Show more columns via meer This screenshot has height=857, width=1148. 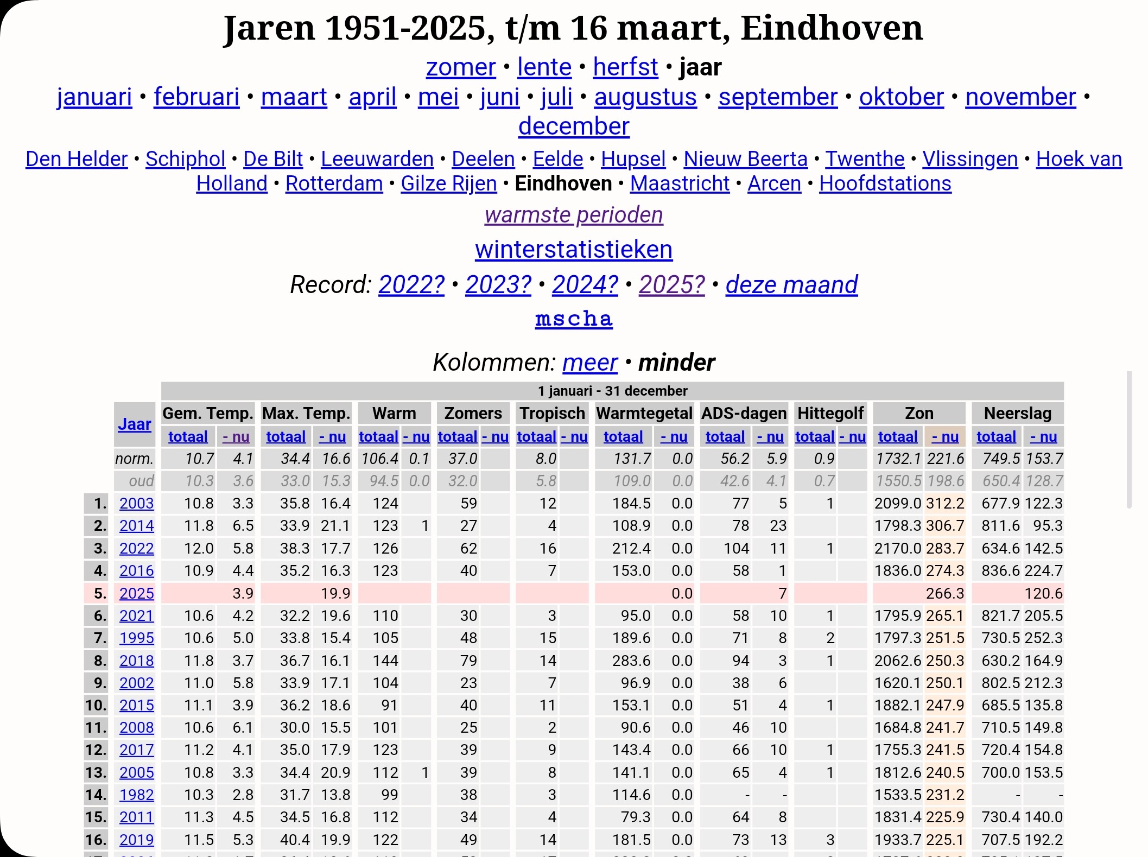(x=589, y=363)
